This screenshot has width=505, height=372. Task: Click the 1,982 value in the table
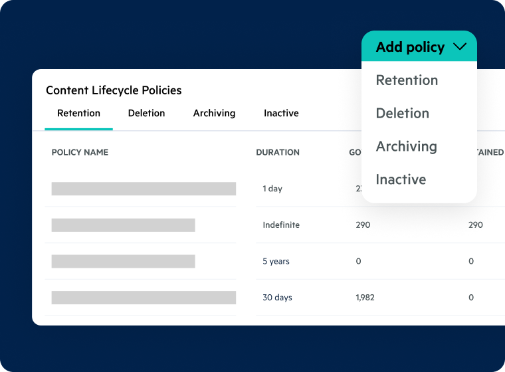(365, 298)
